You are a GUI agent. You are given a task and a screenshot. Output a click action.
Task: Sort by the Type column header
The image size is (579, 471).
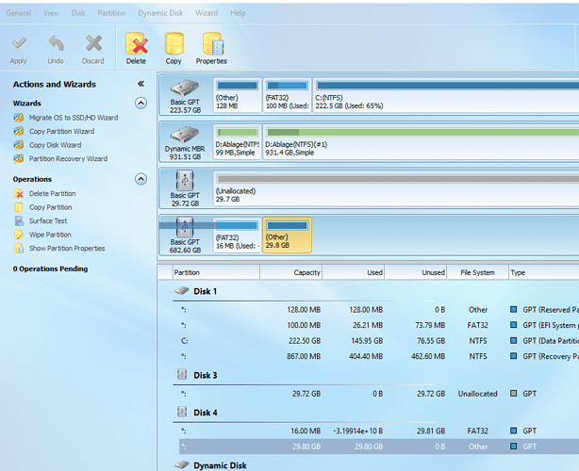tap(543, 272)
